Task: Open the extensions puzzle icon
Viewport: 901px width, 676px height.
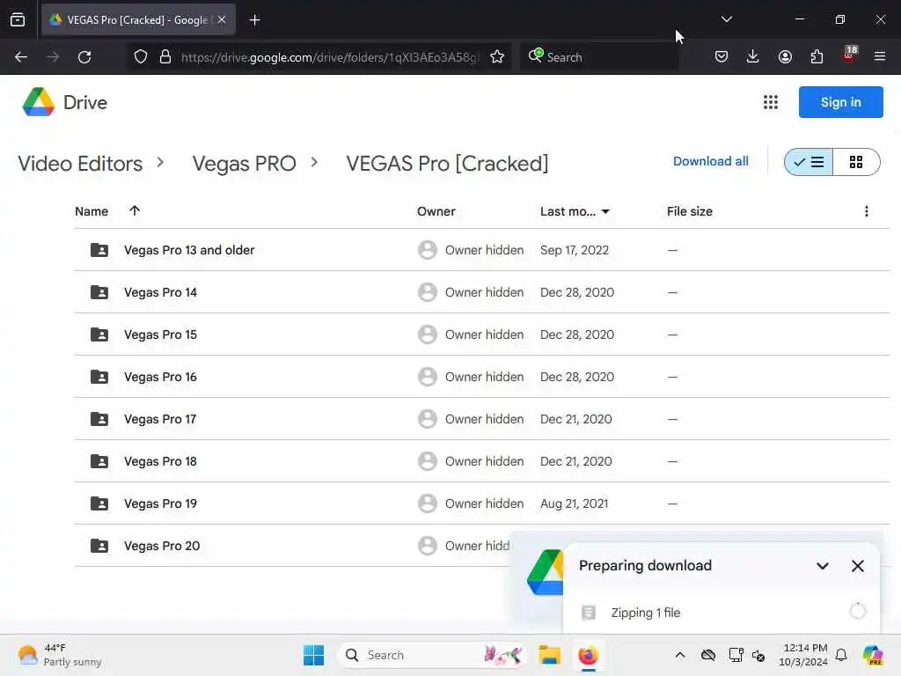Action: 817,57
